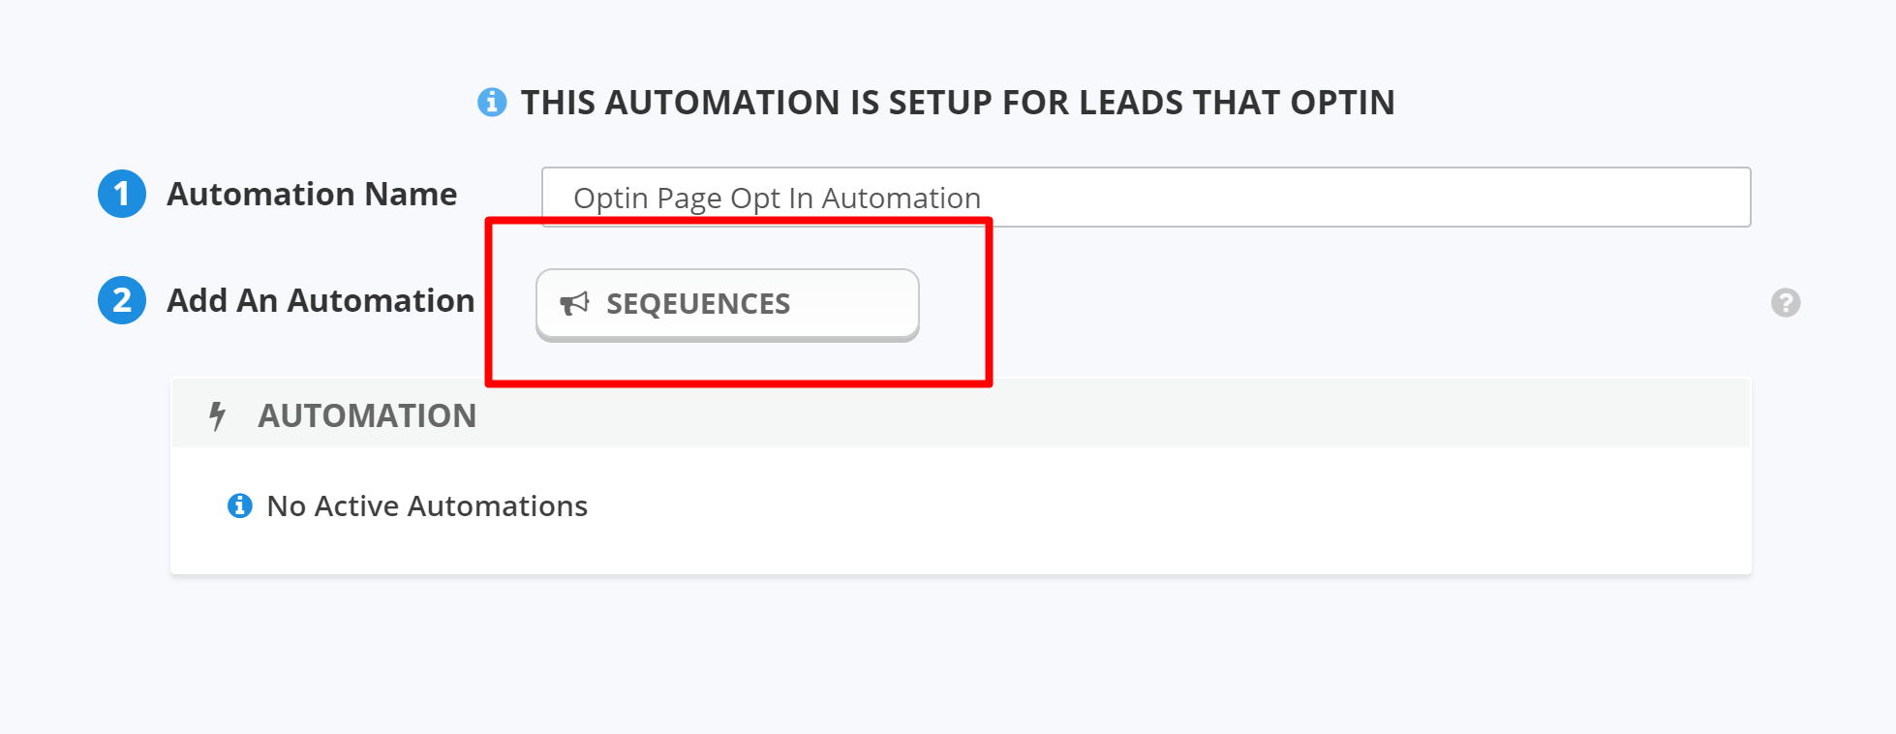1896x734 pixels.
Task: Click the lightning bolt icon in the Automation header
Action: tap(218, 416)
